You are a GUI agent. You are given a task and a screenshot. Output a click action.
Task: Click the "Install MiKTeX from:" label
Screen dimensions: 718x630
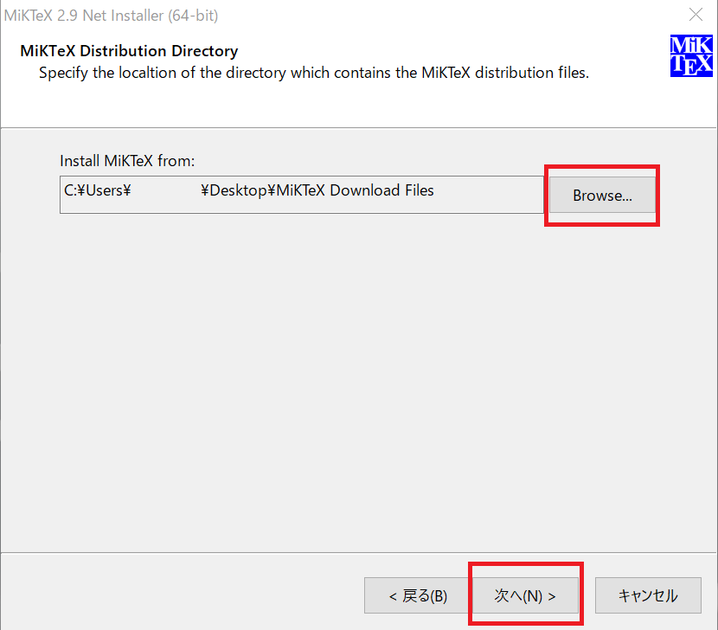127,161
